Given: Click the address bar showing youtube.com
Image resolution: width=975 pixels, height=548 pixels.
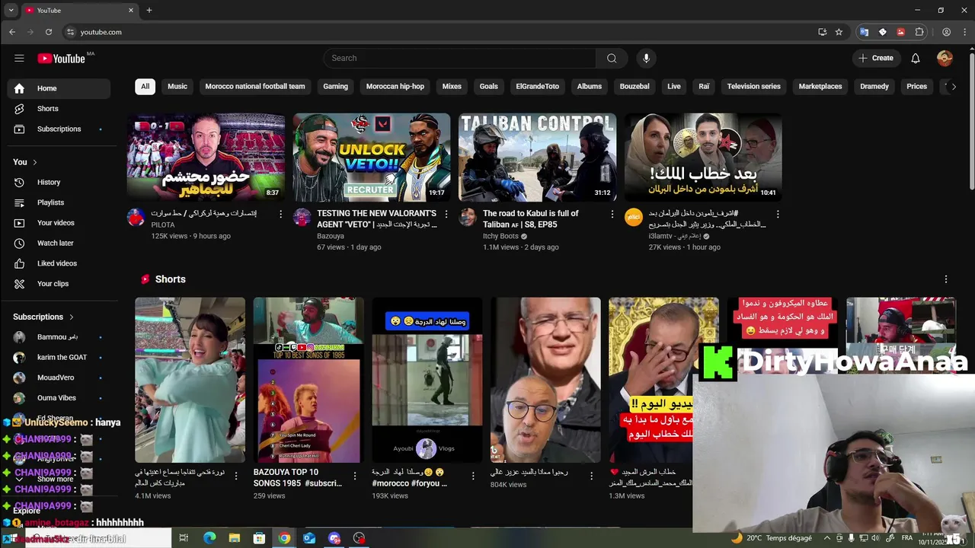Looking at the screenshot, I should coord(438,32).
